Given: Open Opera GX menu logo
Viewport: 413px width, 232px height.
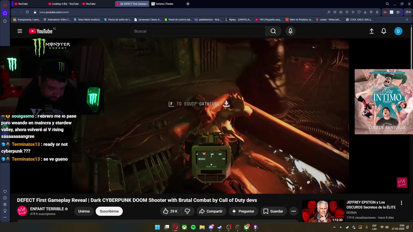Looking at the screenshot, I should click(5, 5).
